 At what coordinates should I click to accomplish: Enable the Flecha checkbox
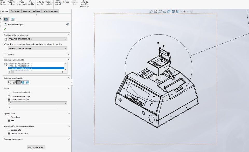5,54
